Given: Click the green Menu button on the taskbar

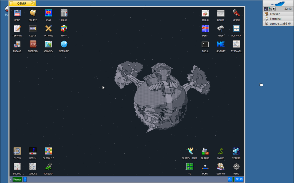Looking at the screenshot, I should click(x=17, y=179).
